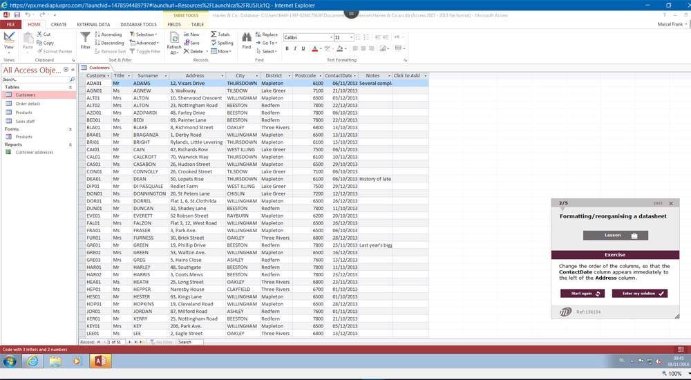Viewport: 691px width, 380px height.
Task: Toggle Underline text formatting
Action: pos(303,49)
